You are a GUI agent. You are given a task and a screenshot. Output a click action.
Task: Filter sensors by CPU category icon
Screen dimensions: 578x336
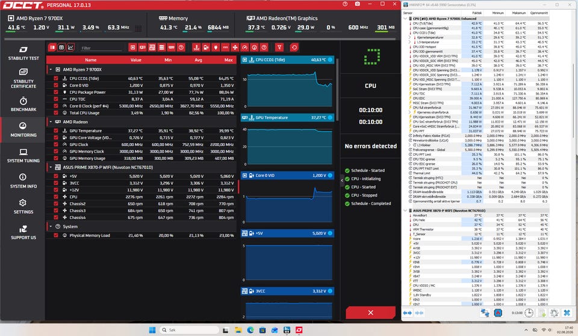click(x=132, y=47)
